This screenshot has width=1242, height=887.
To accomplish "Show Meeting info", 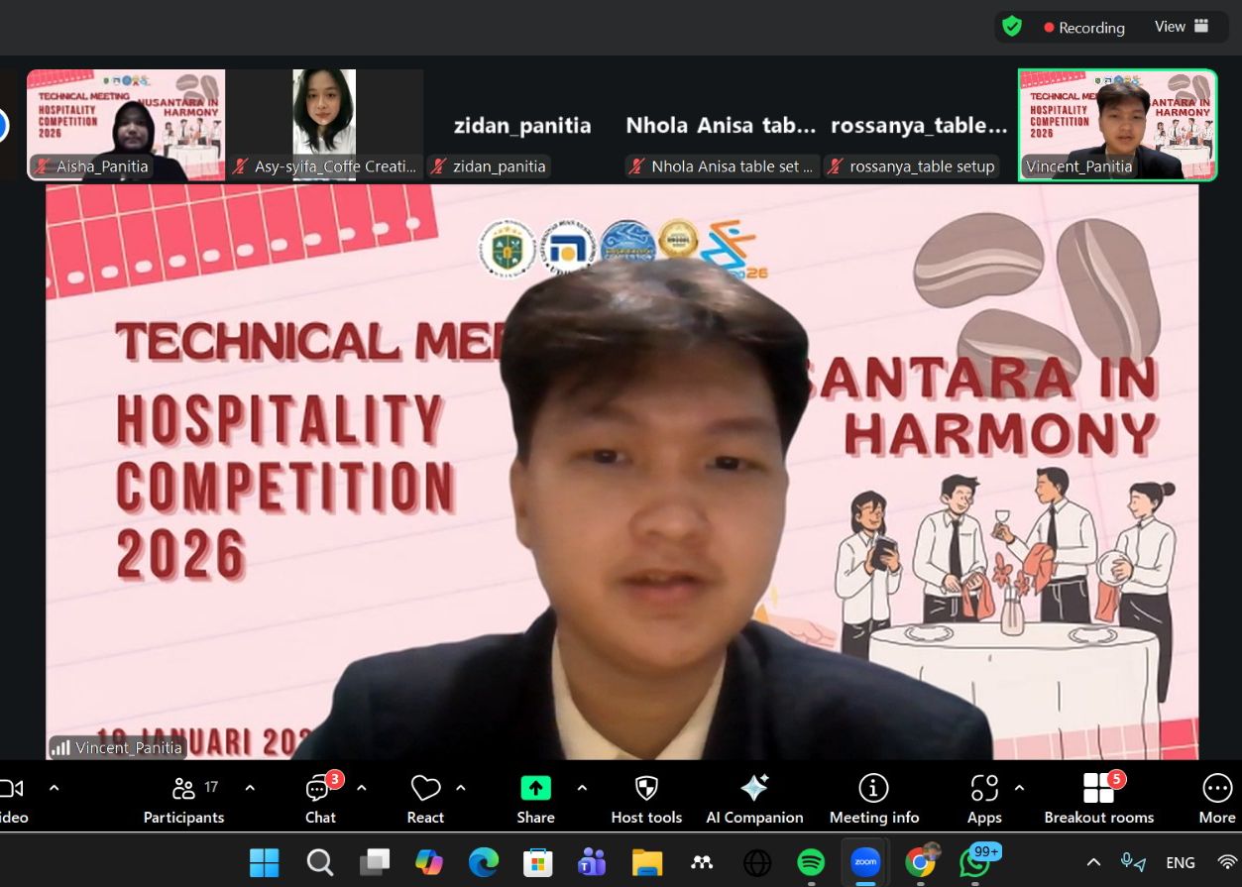I will click(x=873, y=799).
